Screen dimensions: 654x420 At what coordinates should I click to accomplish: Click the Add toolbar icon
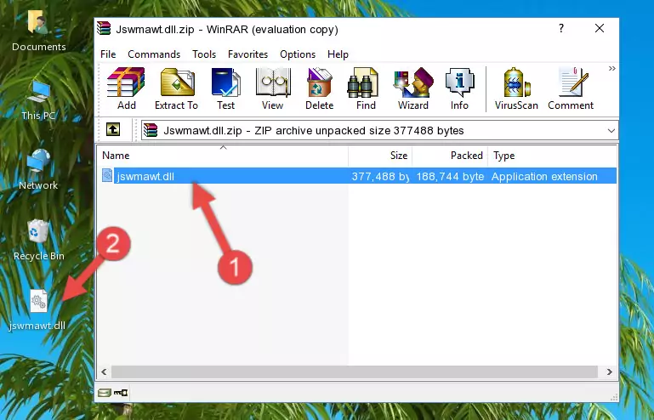point(126,88)
